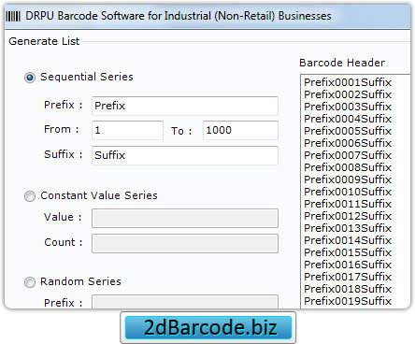
Task: Select Prefix0012Suffix list entry
Action: (348, 216)
